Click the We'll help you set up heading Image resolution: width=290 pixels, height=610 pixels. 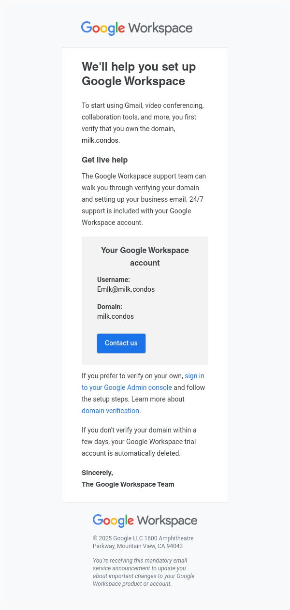(x=139, y=74)
